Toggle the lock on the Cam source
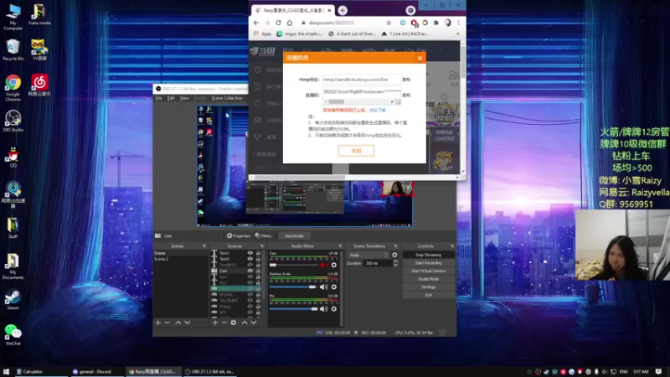 258,271
